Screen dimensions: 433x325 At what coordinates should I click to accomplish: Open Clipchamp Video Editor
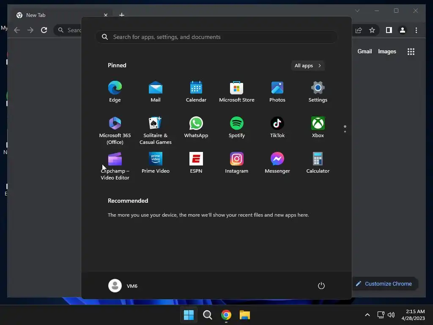pyautogui.click(x=115, y=166)
